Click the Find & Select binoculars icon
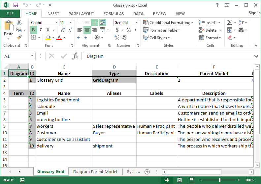261x184 pixels. point(241,30)
